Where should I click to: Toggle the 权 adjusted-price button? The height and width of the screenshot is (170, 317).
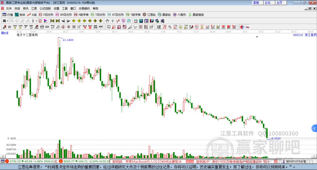[x=40, y=21]
